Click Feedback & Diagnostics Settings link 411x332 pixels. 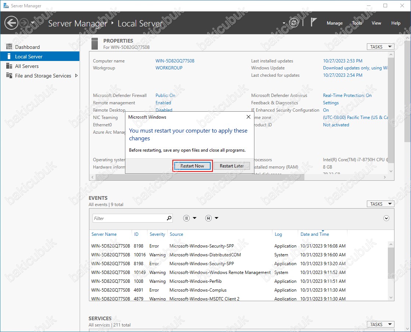coord(330,102)
